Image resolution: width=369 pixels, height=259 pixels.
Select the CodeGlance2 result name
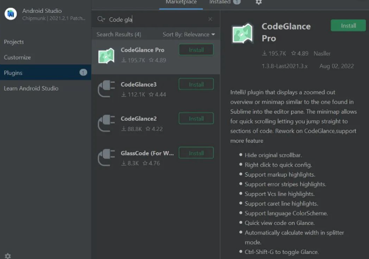139,119
